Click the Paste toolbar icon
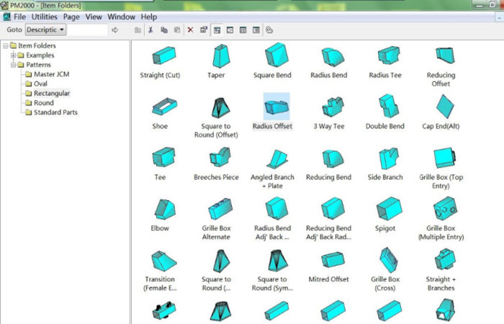 pos(177,30)
